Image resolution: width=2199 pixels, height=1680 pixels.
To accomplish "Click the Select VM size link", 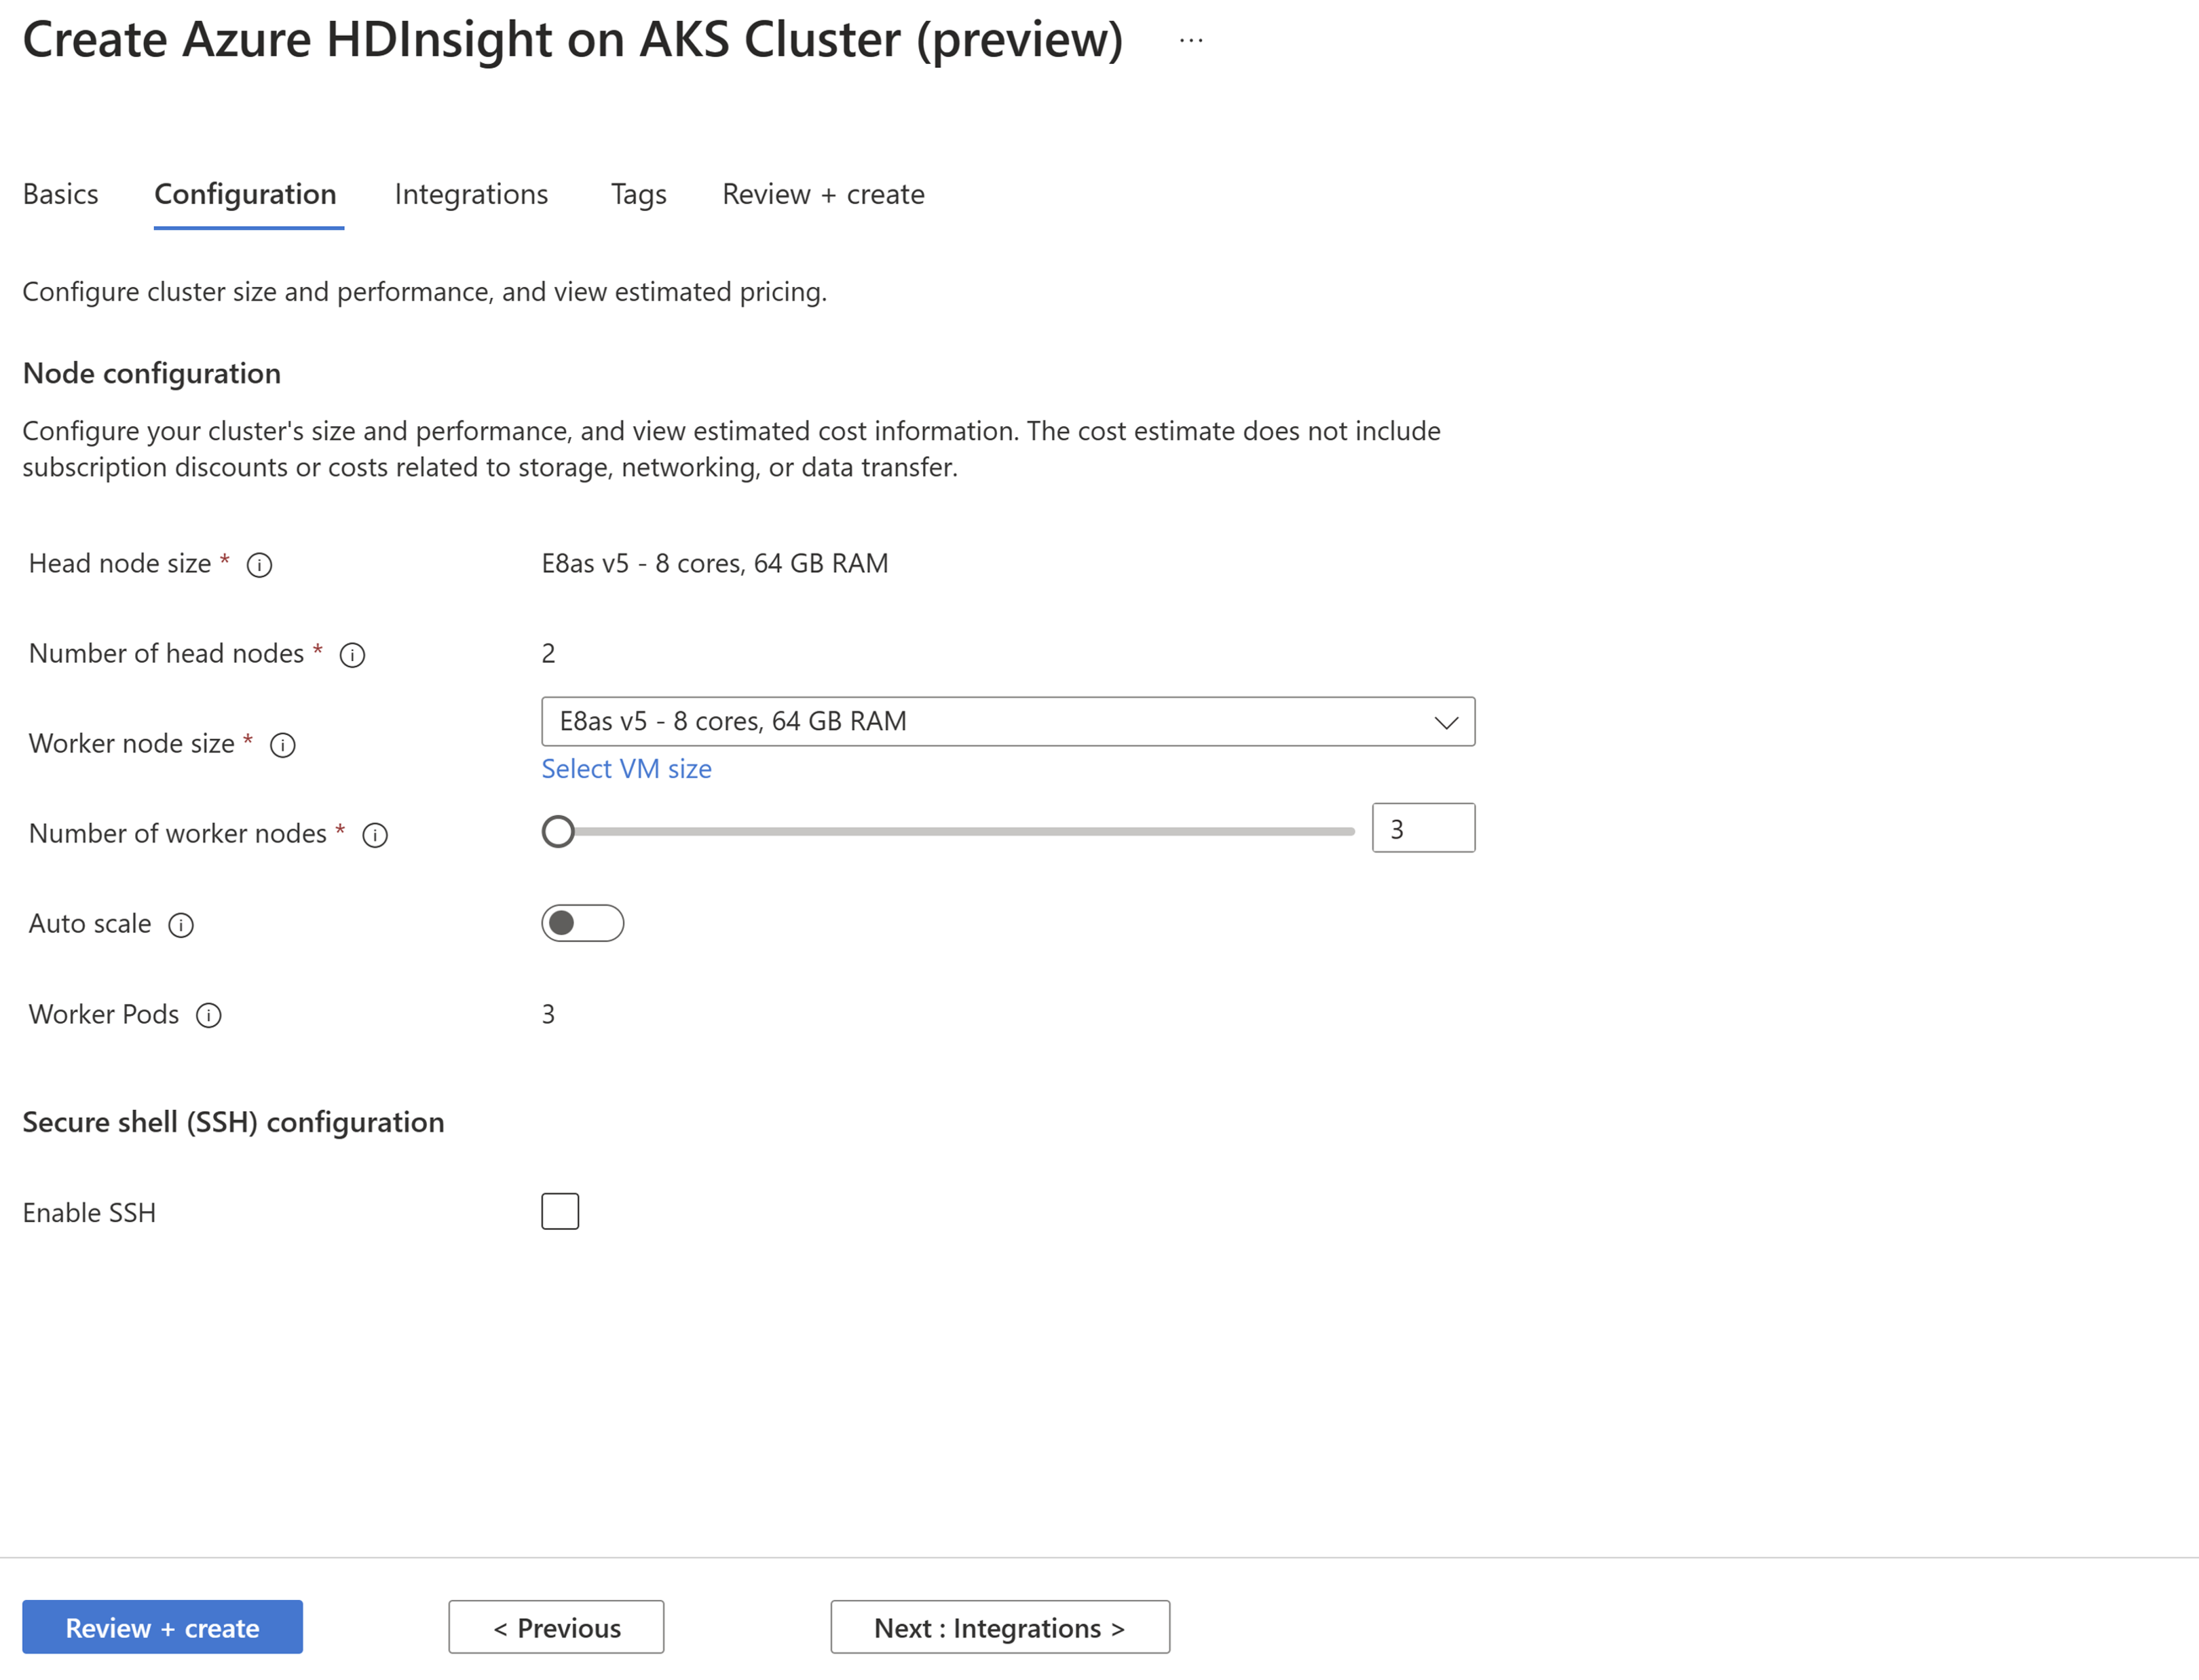I will click(625, 768).
